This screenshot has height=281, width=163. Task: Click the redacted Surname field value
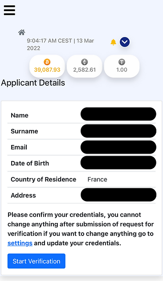[x=118, y=131]
